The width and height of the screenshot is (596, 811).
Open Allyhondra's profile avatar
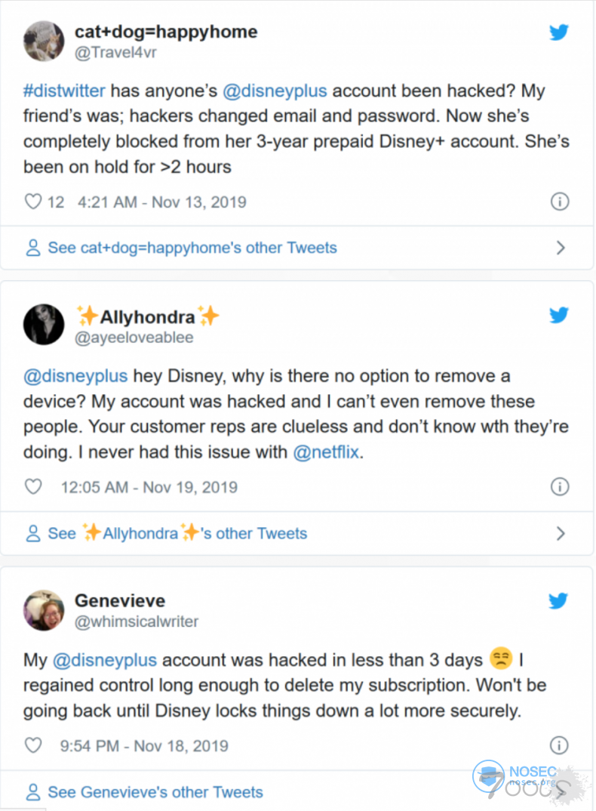(44, 325)
